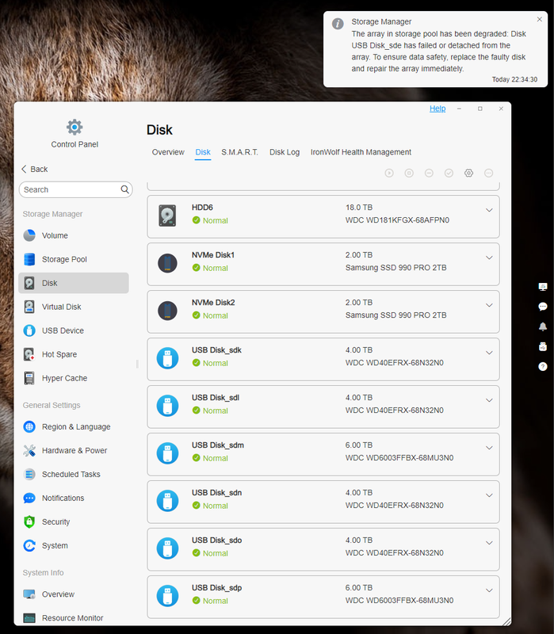Viewport: 554px width, 634px height.
Task: Expand the NVMe Disk2 details
Action: [489, 305]
